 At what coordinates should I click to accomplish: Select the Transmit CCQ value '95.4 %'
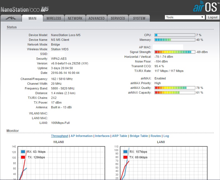[159, 66]
